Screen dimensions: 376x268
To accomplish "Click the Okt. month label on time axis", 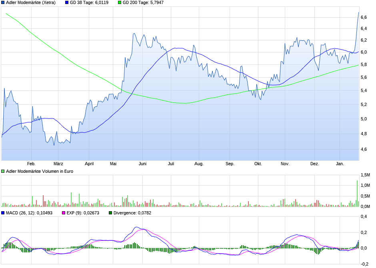I will [x=258, y=164].
